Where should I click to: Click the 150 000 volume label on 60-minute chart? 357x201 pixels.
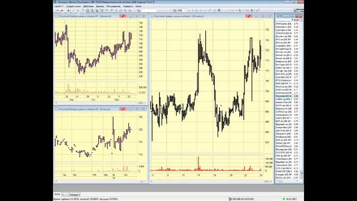click(x=269, y=159)
